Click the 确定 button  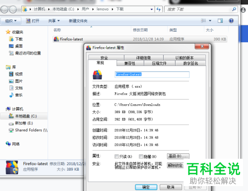[146, 187]
